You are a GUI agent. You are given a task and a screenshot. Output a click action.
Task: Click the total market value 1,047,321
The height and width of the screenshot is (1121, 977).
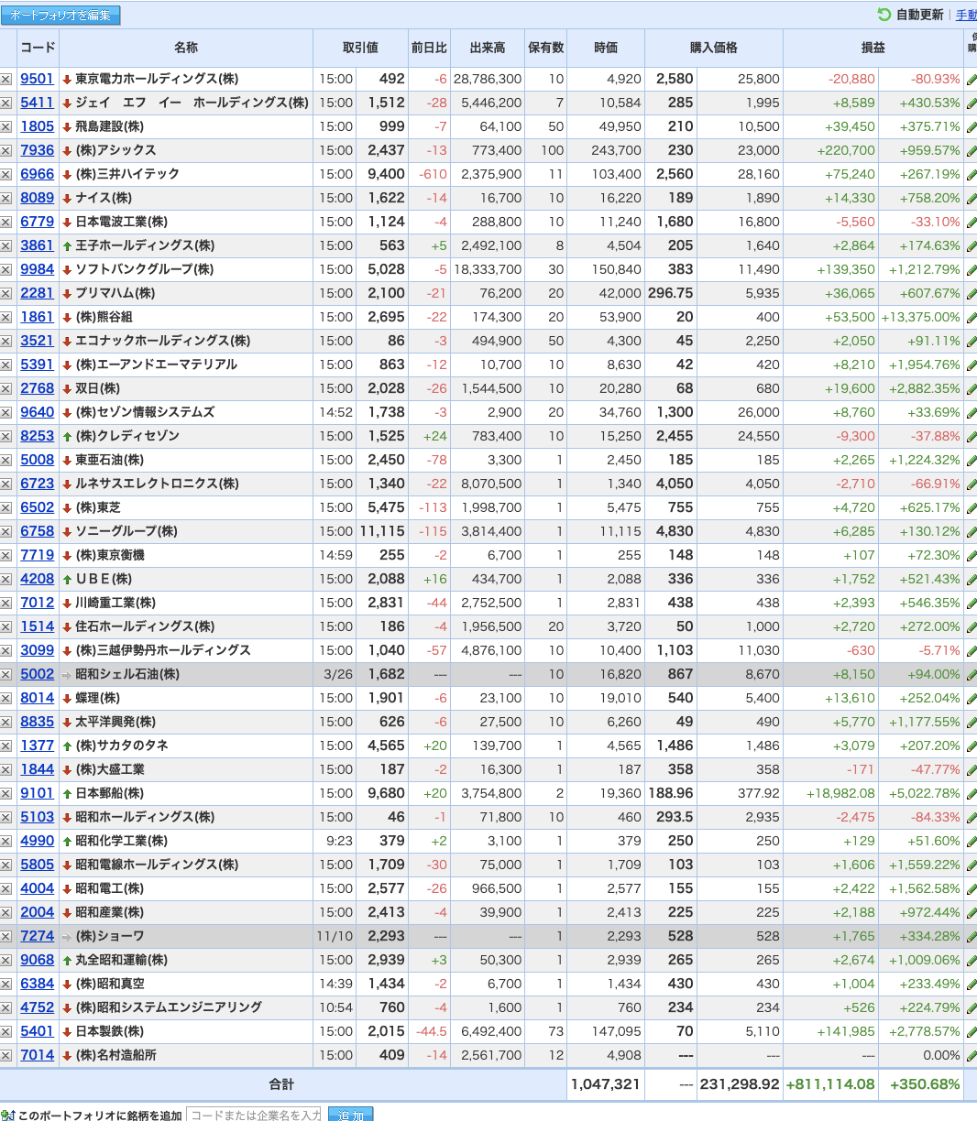[x=605, y=1084]
